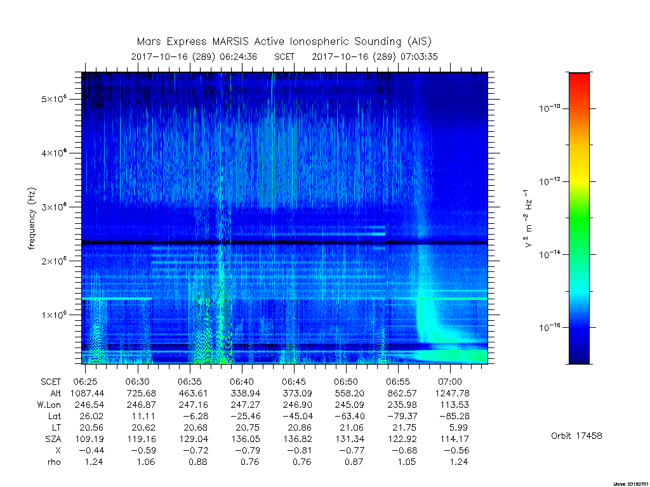
Task: Click the "2×10⁶" frequency tick label
Action: tap(55, 261)
